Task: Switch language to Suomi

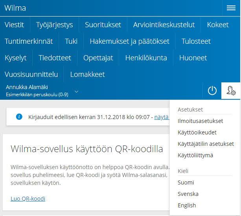Action: [186, 182]
